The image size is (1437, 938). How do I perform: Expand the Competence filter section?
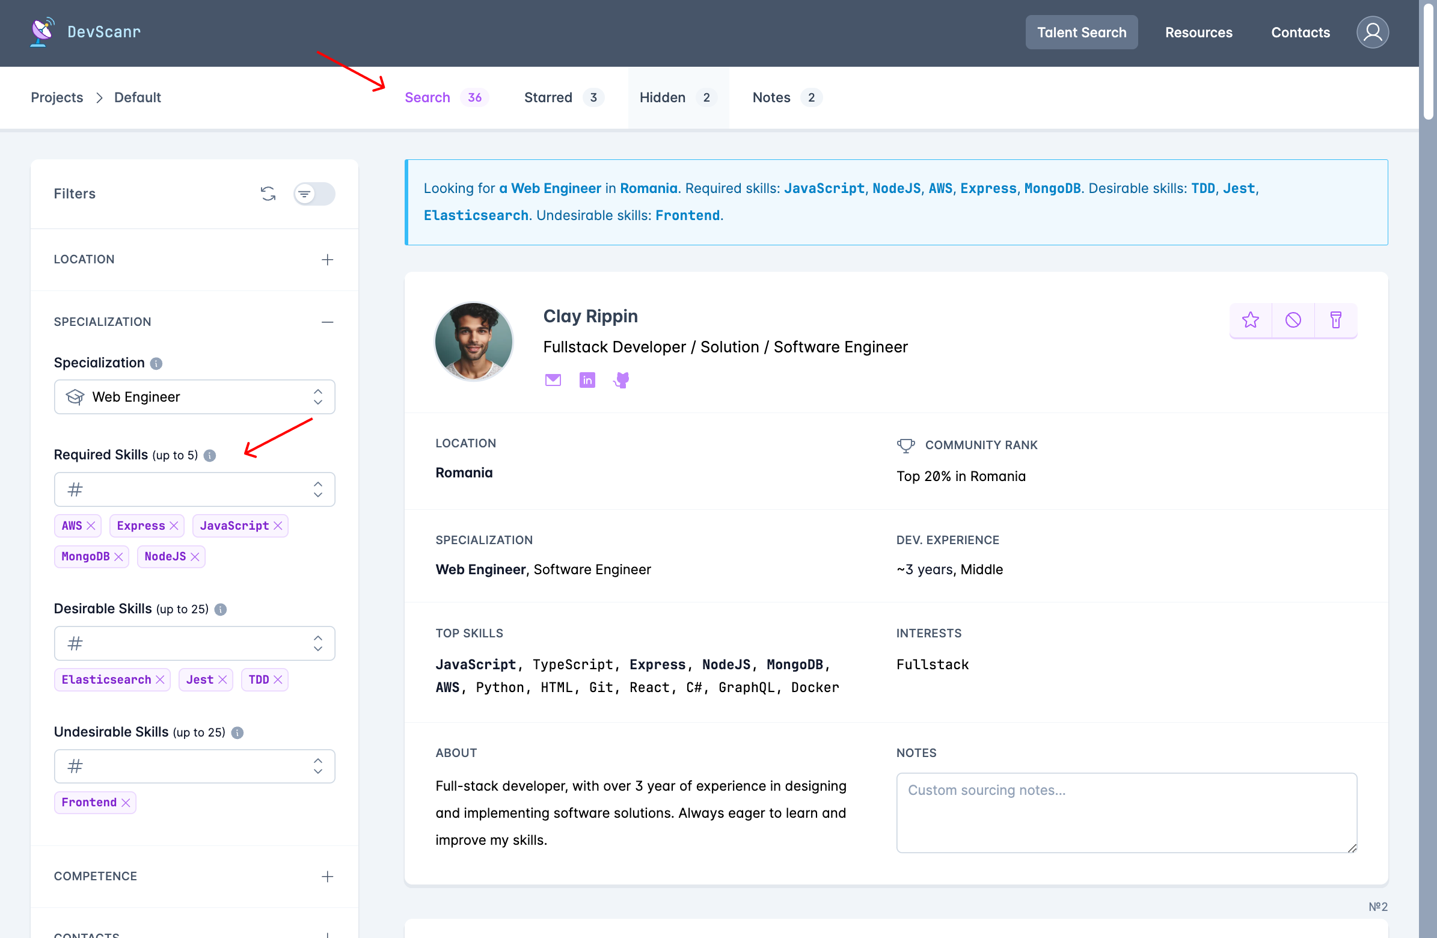click(x=328, y=877)
